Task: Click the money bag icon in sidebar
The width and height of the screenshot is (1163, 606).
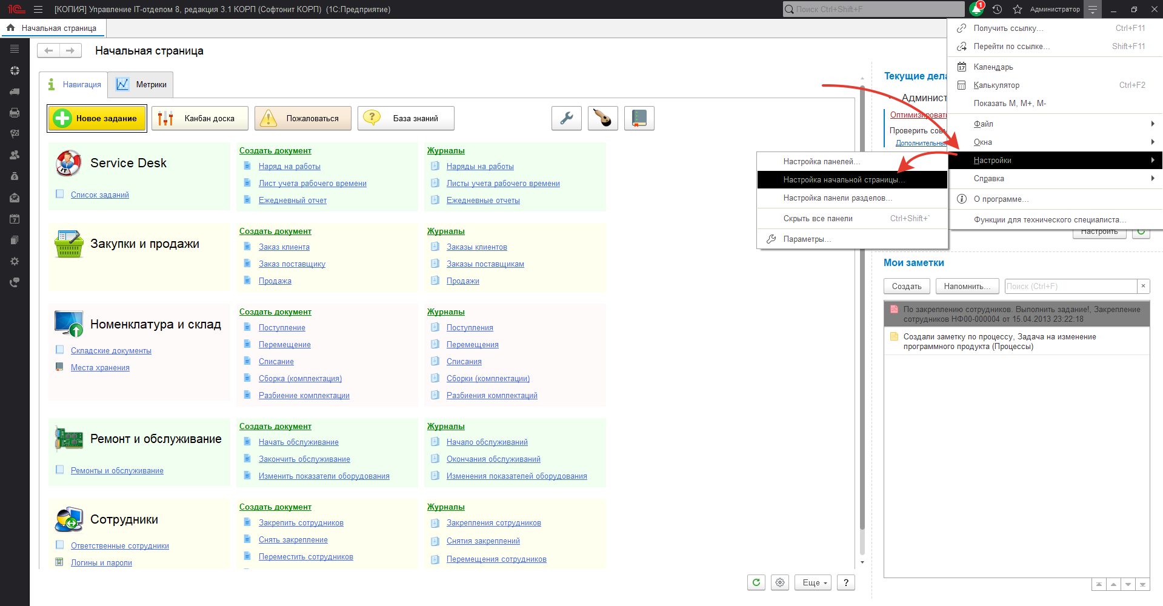Action: coord(15,176)
